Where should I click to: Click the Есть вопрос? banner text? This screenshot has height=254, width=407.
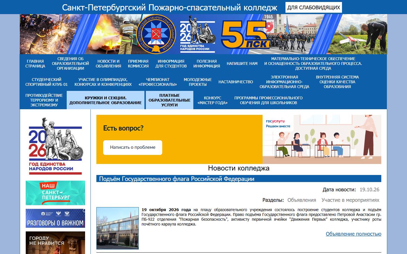(x=123, y=128)
